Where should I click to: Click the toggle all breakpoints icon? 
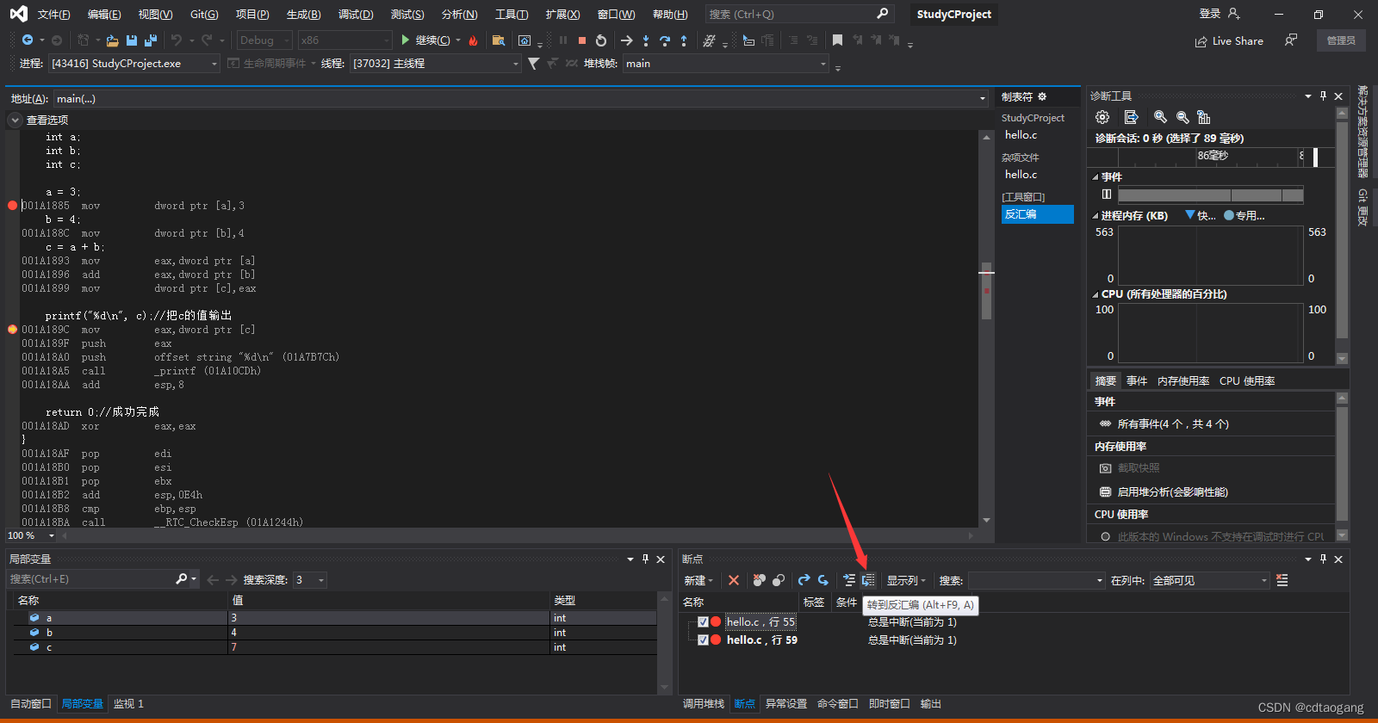779,580
